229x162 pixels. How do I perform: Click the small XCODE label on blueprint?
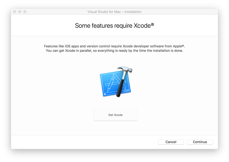[126, 90]
